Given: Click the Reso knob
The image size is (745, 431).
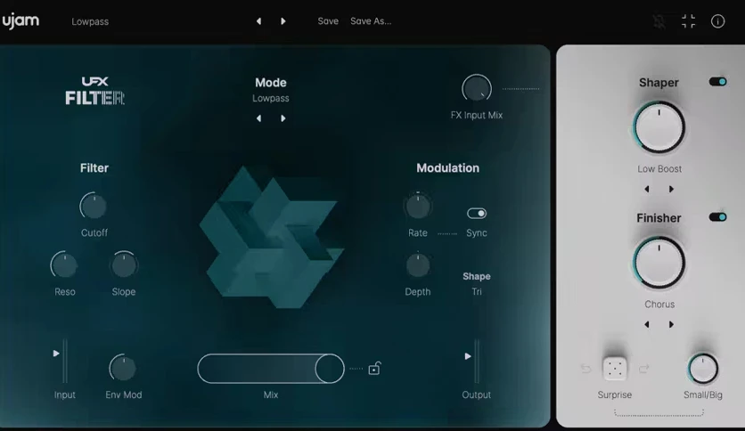Looking at the screenshot, I should (x=64, y=264).
